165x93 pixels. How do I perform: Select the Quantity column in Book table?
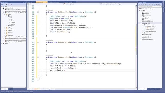tap(13, 24)
